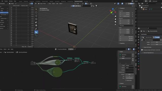Toggle modifier render visibility camera icon
The width and height of the screenshot is (162, 91).
[x=159, y=37]
